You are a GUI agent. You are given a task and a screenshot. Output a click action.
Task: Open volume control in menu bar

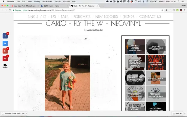[x=140, y=1]
